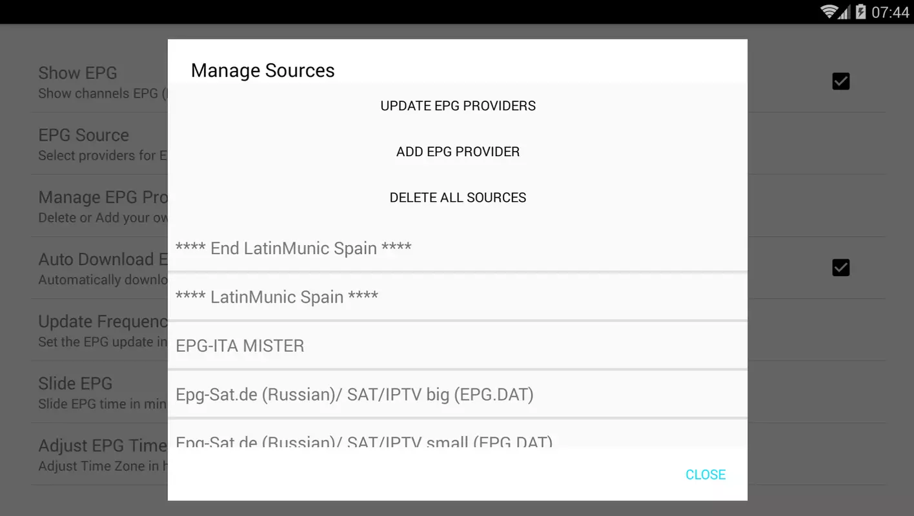
Task: Open Update Frequency setting
Action: pos(99,331)
